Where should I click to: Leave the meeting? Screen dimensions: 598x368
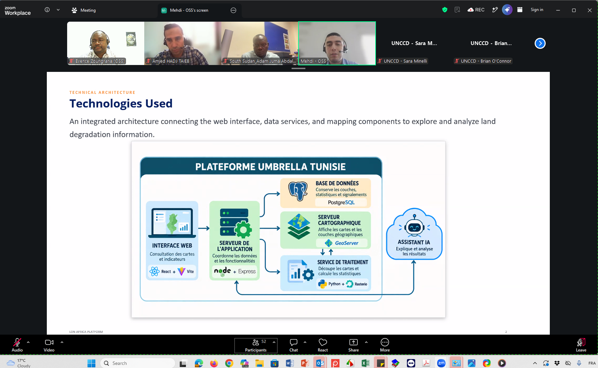point(581,345)
